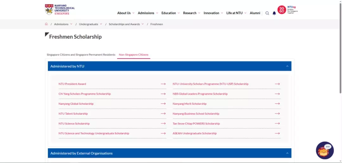Image resolution: width=342 pixels, height=163 pixels.
Task: Open the NTU President Award link
Action: tap(72, 84)
